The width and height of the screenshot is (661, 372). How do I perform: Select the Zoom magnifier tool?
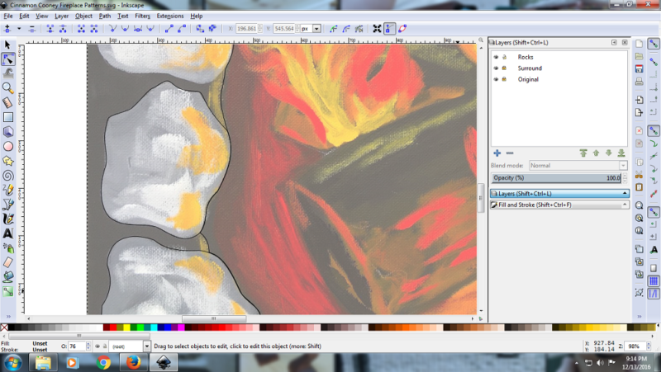[x=7, y=88]
